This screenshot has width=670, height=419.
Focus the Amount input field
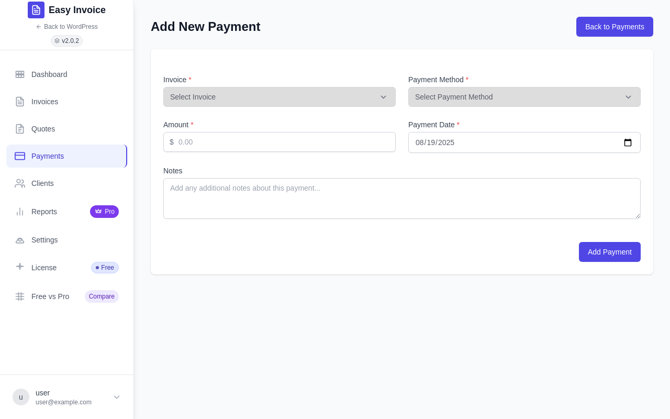point(280,142)
